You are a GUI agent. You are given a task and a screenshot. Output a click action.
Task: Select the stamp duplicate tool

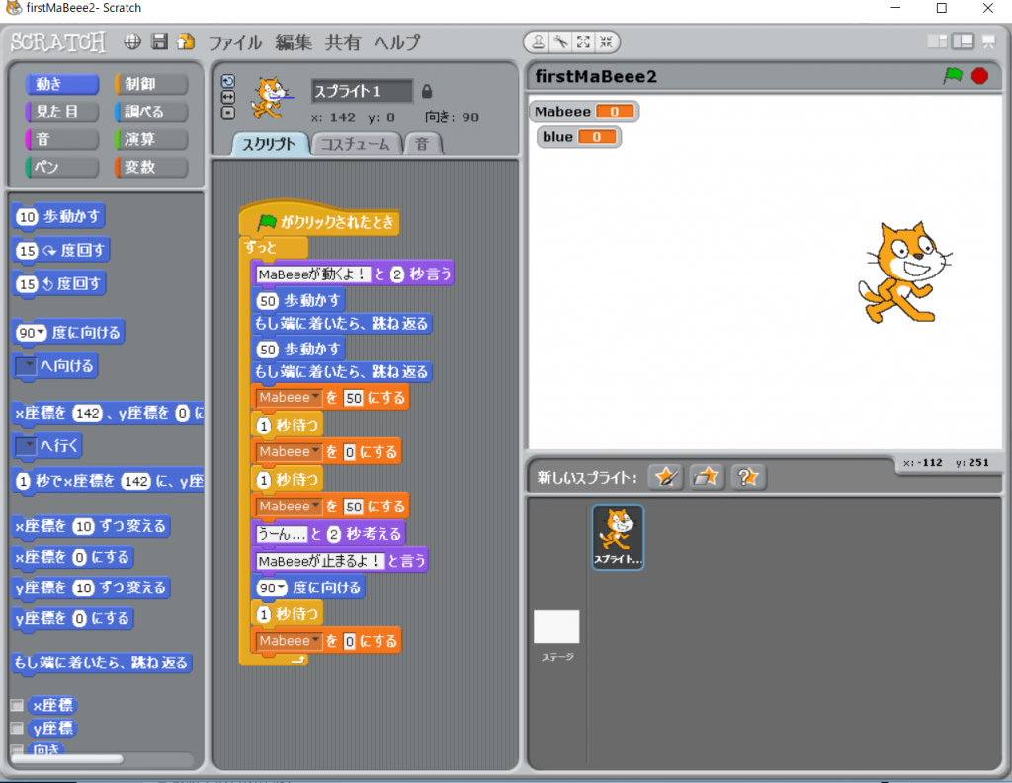(x=538, y=42)
